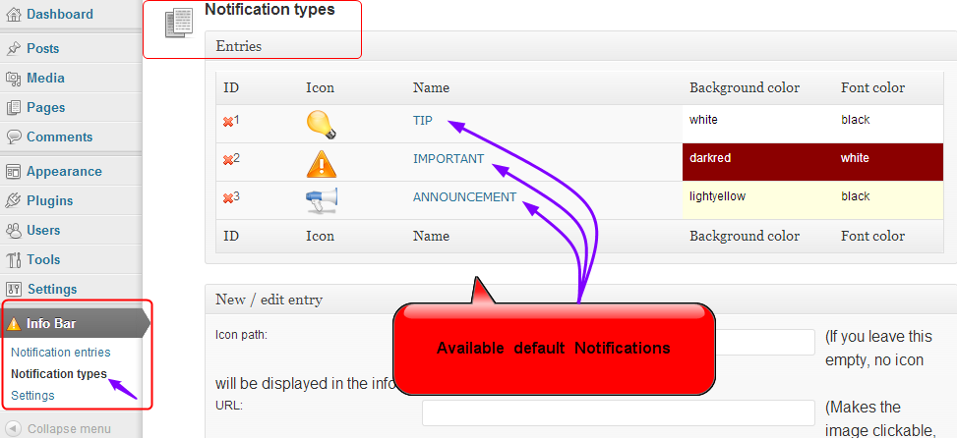The height and width of the screenshot is (438, 957).
Task: Click the top ID column header
Action: tap(231, 87)
